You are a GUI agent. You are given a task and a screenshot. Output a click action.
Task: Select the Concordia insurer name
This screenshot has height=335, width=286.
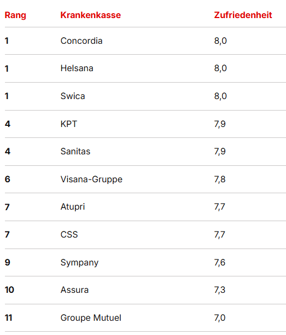[81, 41]
